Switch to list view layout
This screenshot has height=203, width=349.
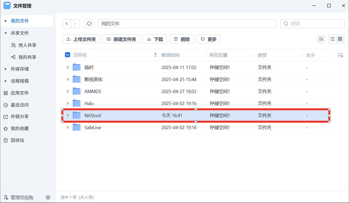click(x=333, y=39)
